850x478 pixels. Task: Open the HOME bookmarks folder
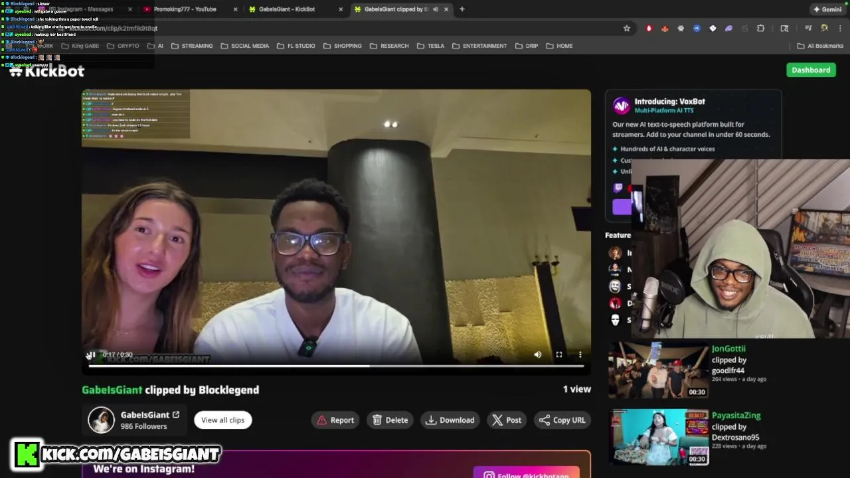pos(559,46)
